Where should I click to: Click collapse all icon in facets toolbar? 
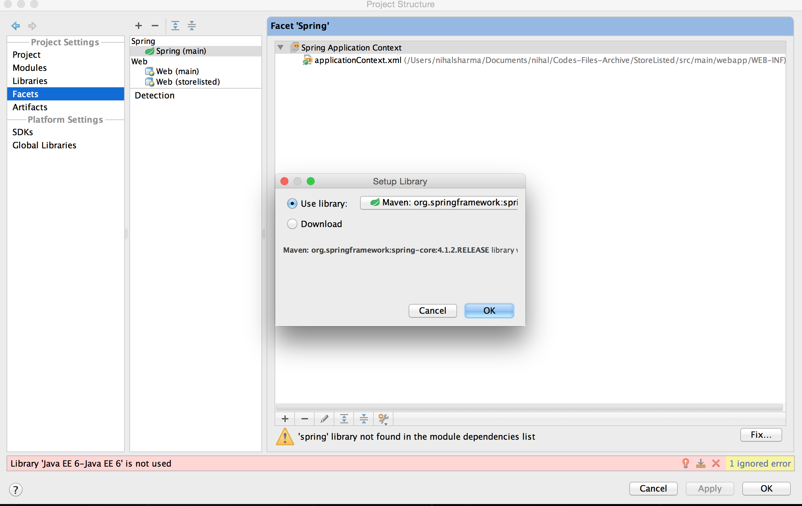192,26
